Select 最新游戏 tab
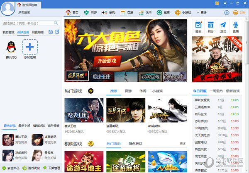The width and height of the screenshot is (249, 173). click(233, 91)
